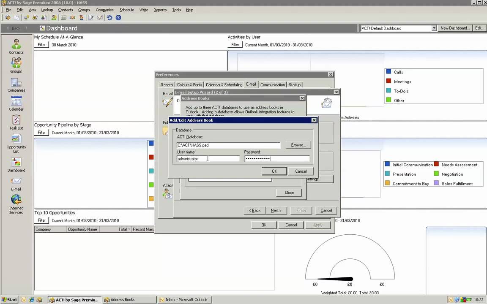
Task: Click the grey calendar-style toolbar icon before the handshake
Action: point(63,18)
